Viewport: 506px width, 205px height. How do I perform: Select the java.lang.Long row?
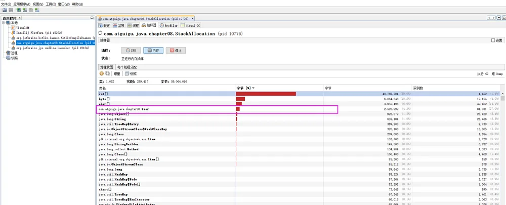(x=299, y=169)
